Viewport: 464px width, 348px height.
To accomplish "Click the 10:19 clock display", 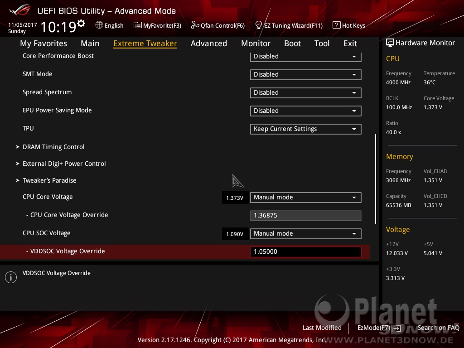I will coord(58,27).
